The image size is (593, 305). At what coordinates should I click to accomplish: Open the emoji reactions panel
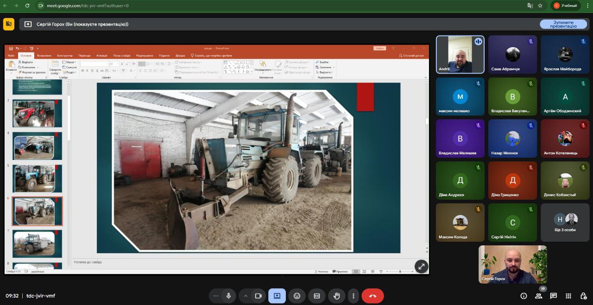(297, 296)
